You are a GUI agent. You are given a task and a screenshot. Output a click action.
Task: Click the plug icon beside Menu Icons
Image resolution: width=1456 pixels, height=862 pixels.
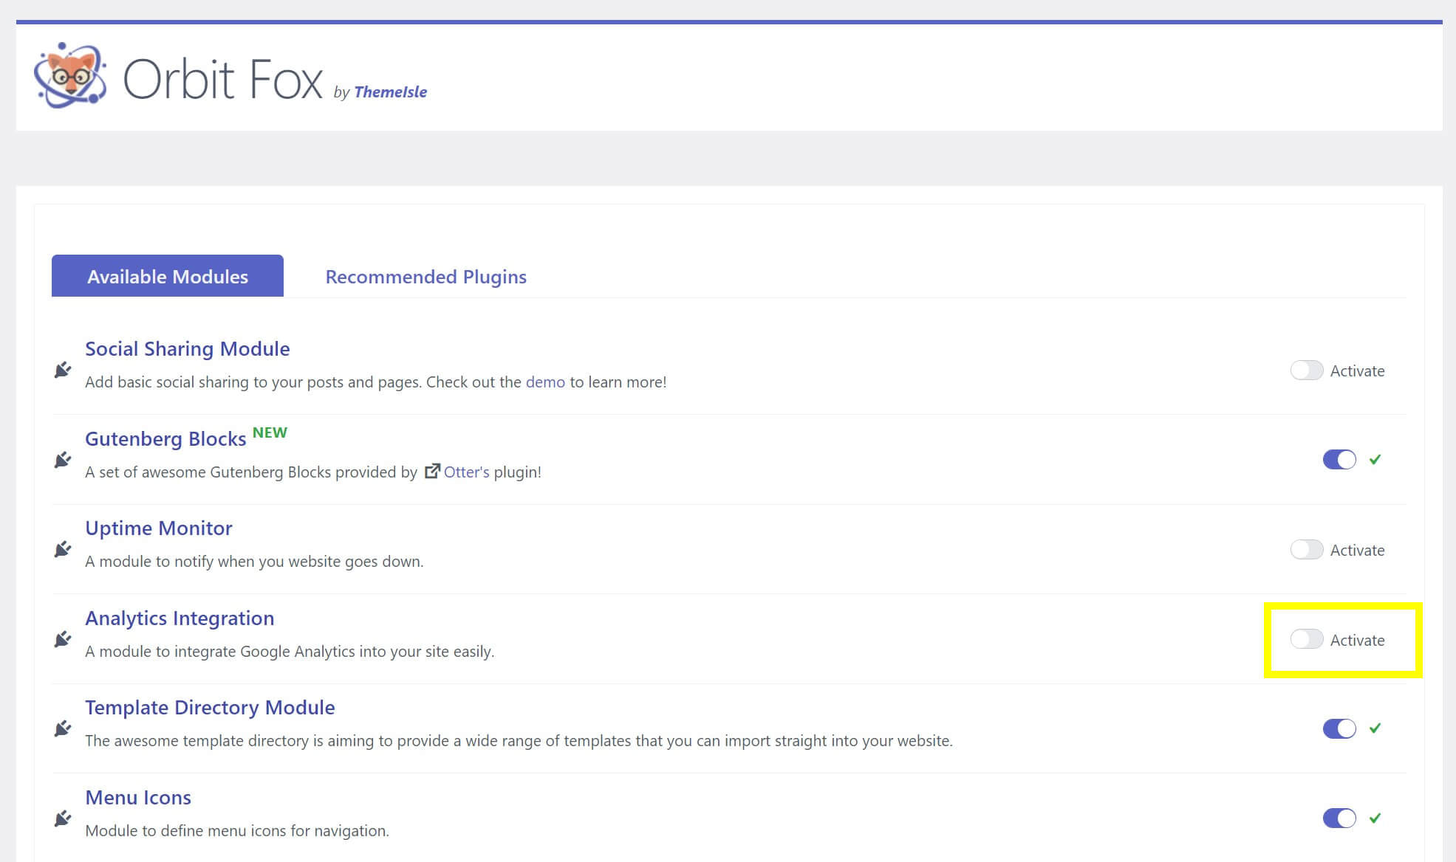[x=63, y=818]
